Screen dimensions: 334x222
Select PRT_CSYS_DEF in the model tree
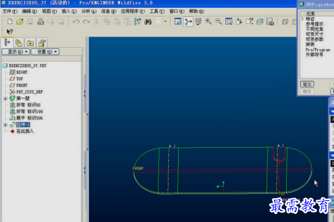pos(29,92)
